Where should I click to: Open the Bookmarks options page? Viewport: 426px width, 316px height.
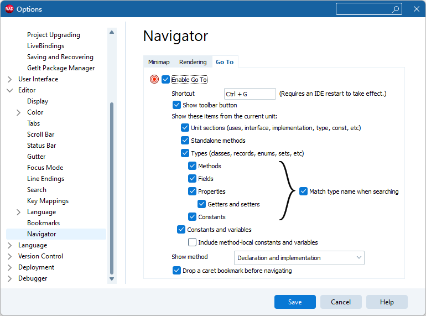[x=44, y=223]
